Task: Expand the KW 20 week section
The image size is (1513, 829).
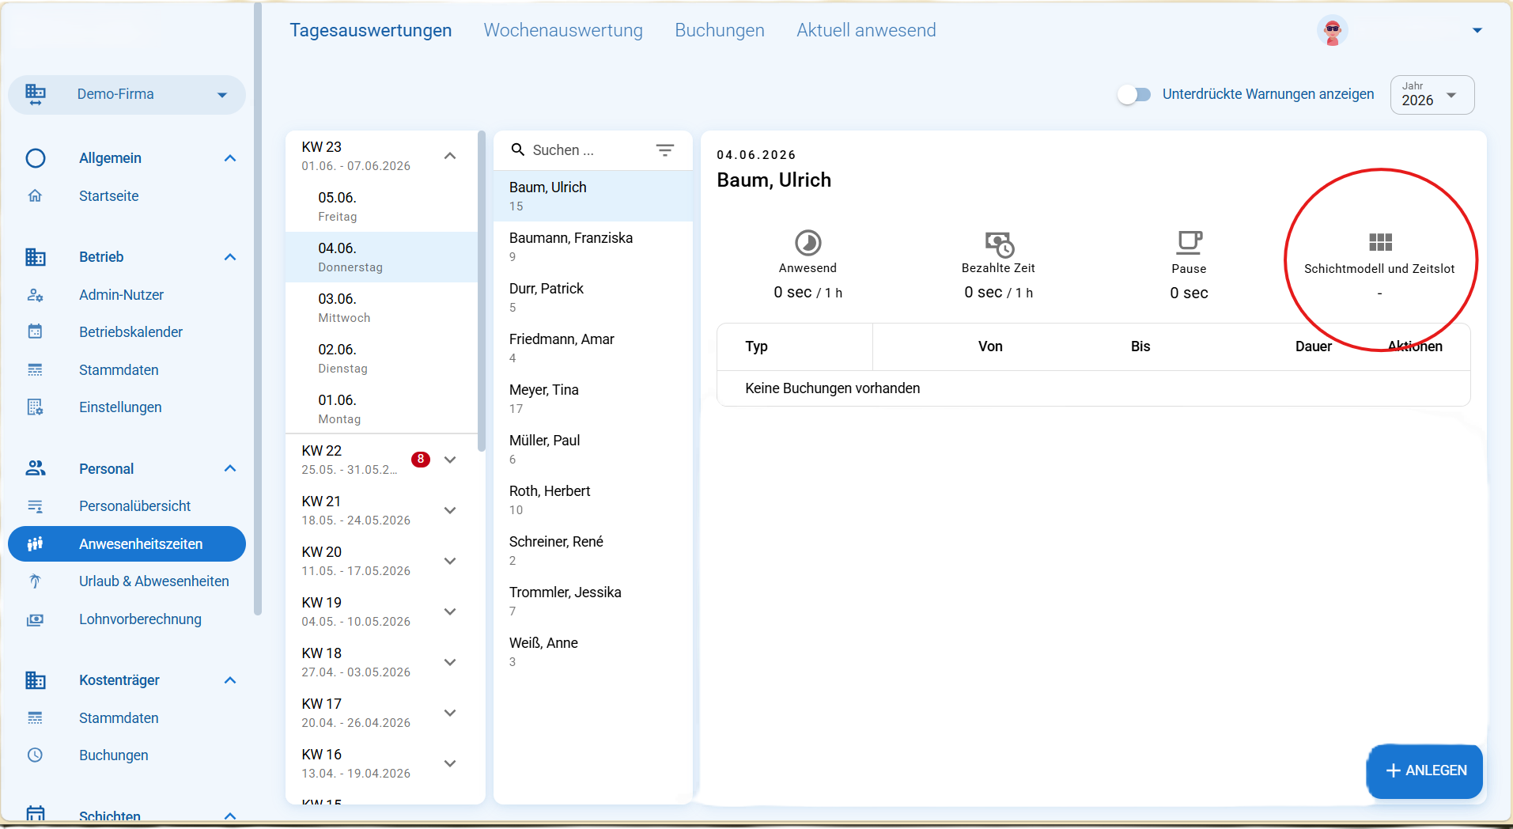Action: (450, 561)
